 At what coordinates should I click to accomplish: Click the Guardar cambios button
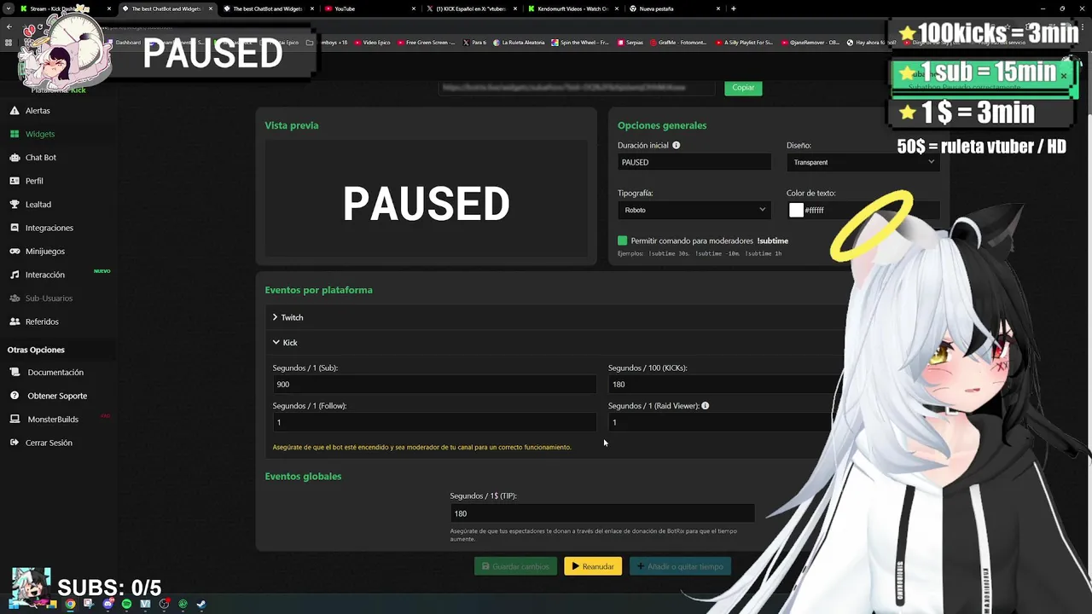pos(515,566)
